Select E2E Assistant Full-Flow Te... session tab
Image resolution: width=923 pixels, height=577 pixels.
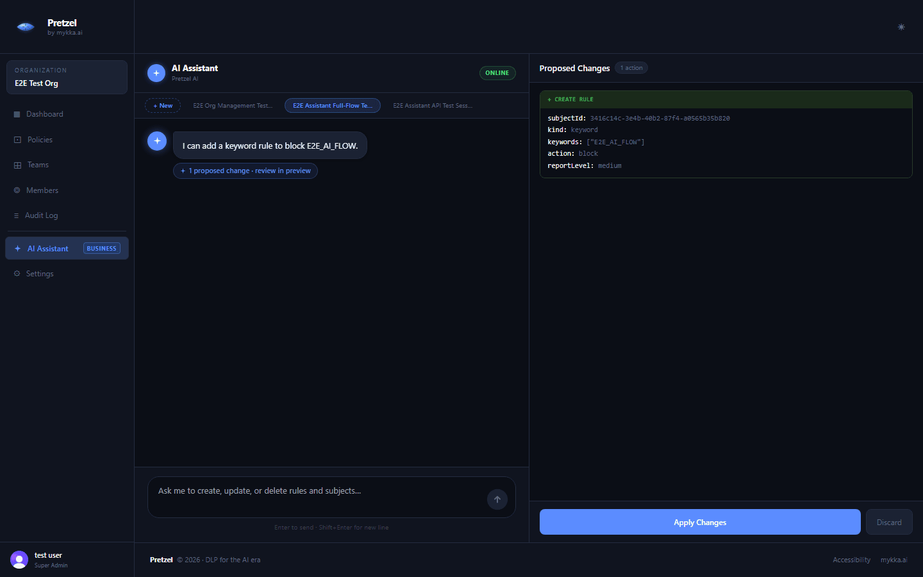333,106
